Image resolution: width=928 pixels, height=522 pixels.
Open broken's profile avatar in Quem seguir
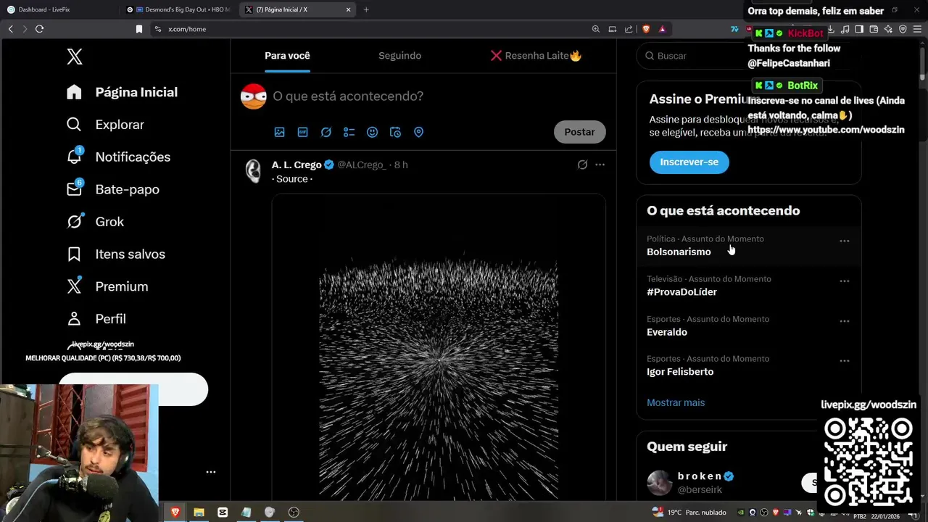659,483
